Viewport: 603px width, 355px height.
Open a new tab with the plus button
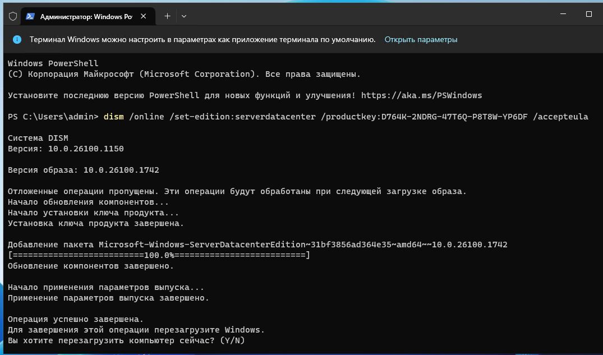click(x=167, y=16)
